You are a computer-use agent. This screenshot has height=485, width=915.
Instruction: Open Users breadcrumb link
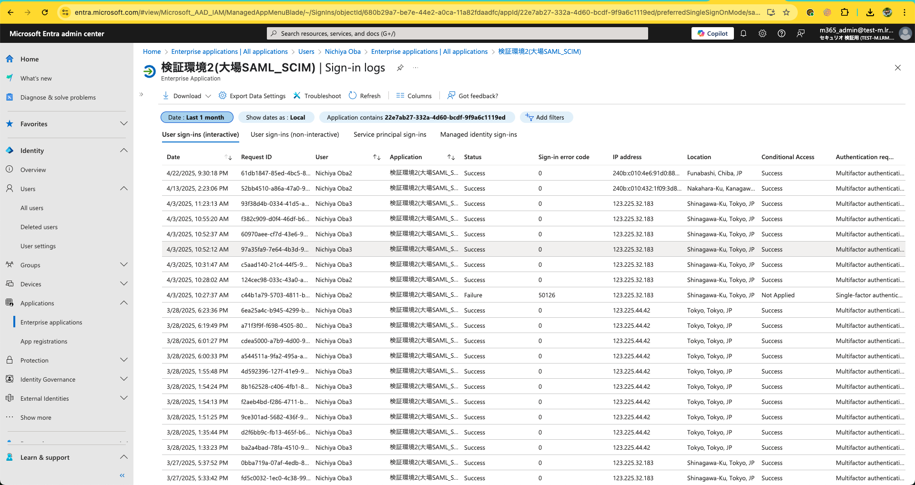coord(306,51)
